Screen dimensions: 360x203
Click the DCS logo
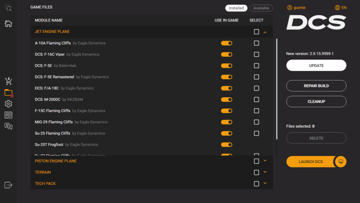(316, 22)
